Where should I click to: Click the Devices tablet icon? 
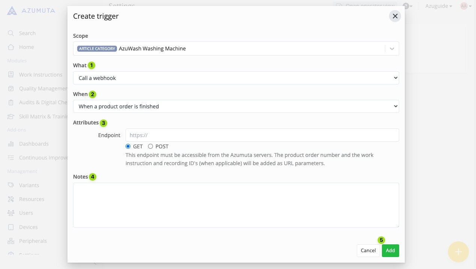tap(11, 227)
